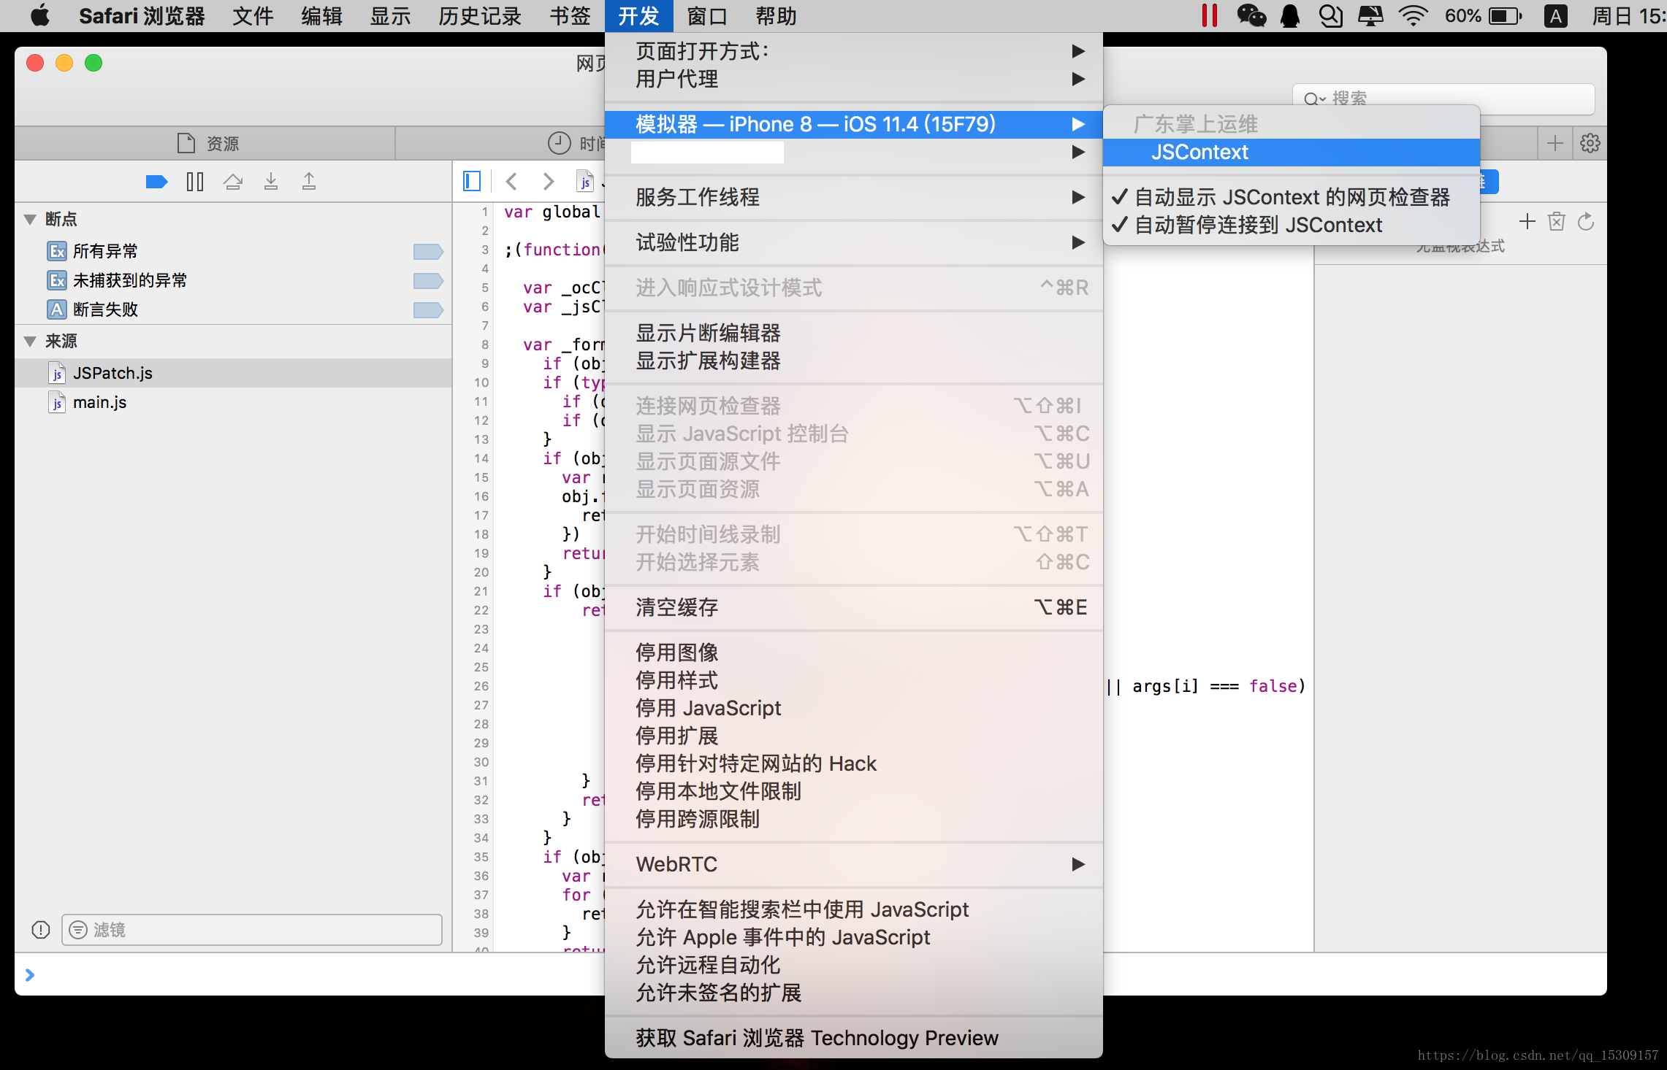The width and height of the screenshot is (1667, 1070).
Task: Go back with left chevron
Action: [511, 181]
